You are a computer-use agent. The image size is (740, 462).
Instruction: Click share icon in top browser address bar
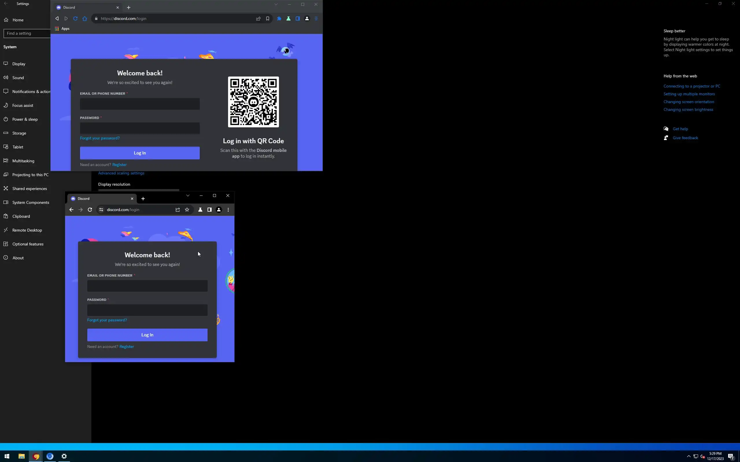pos(258,19)
